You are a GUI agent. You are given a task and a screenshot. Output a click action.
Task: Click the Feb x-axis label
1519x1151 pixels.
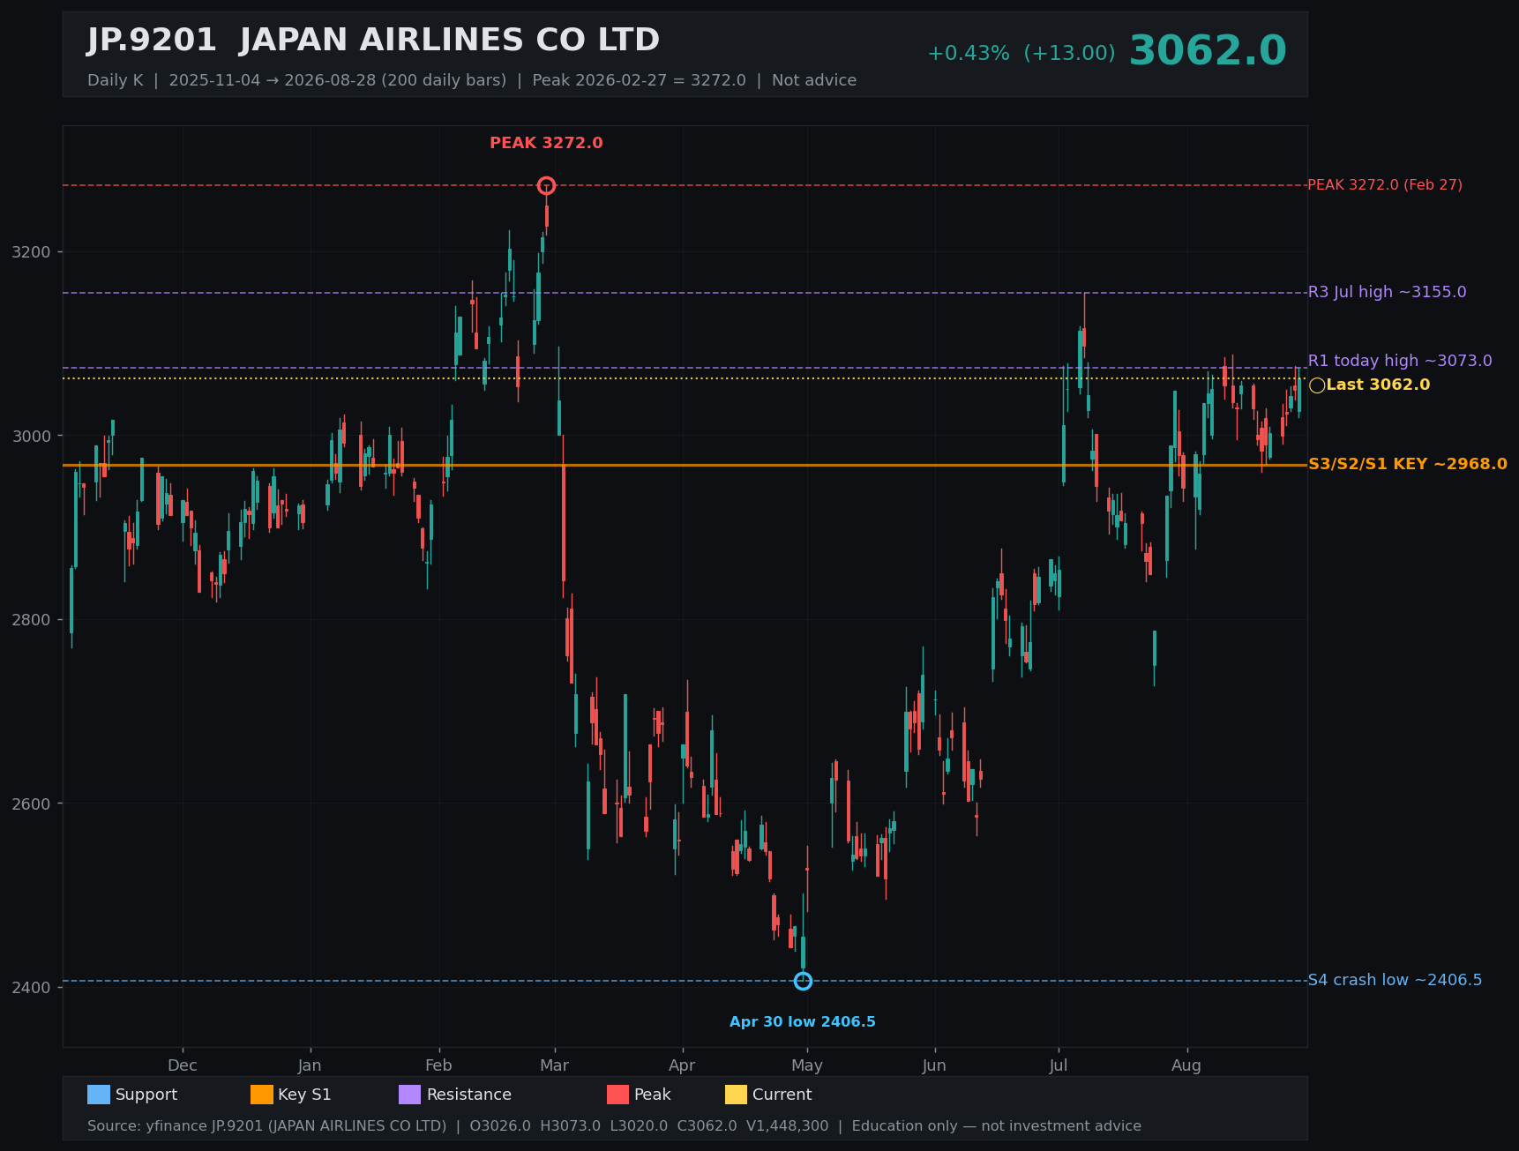pos(438,1065)
